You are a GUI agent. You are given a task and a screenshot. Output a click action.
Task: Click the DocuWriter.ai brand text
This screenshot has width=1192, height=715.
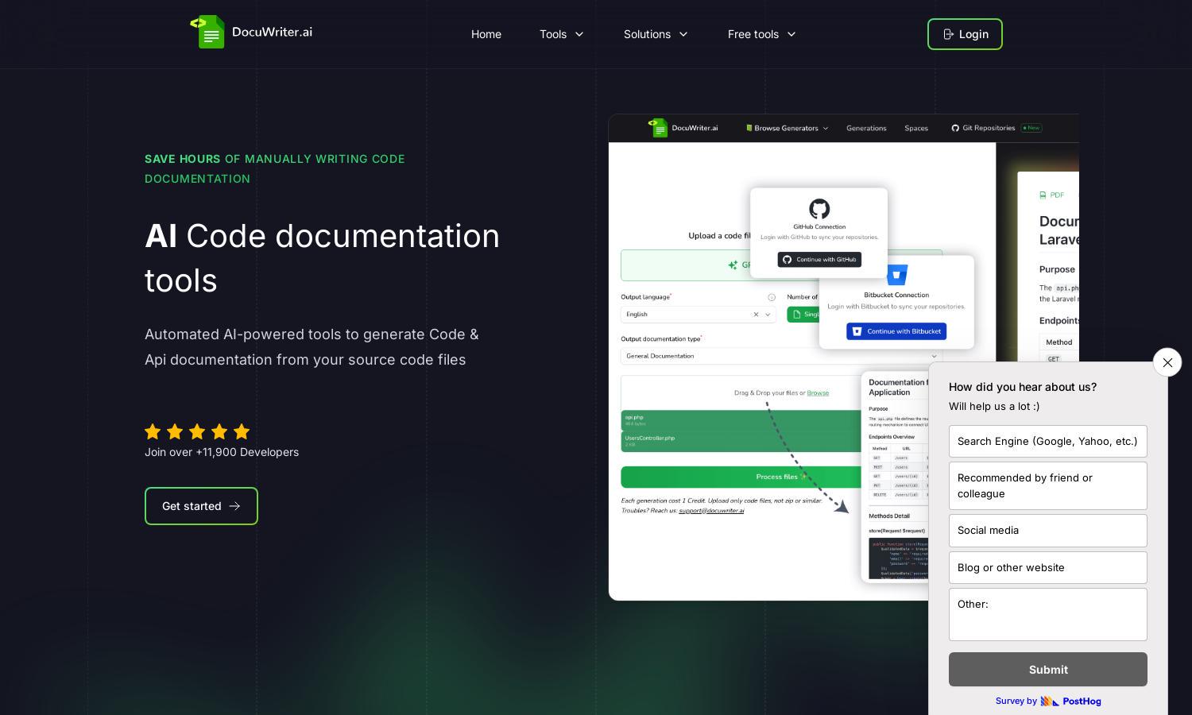pyautogui.click(x=272, y=32)
